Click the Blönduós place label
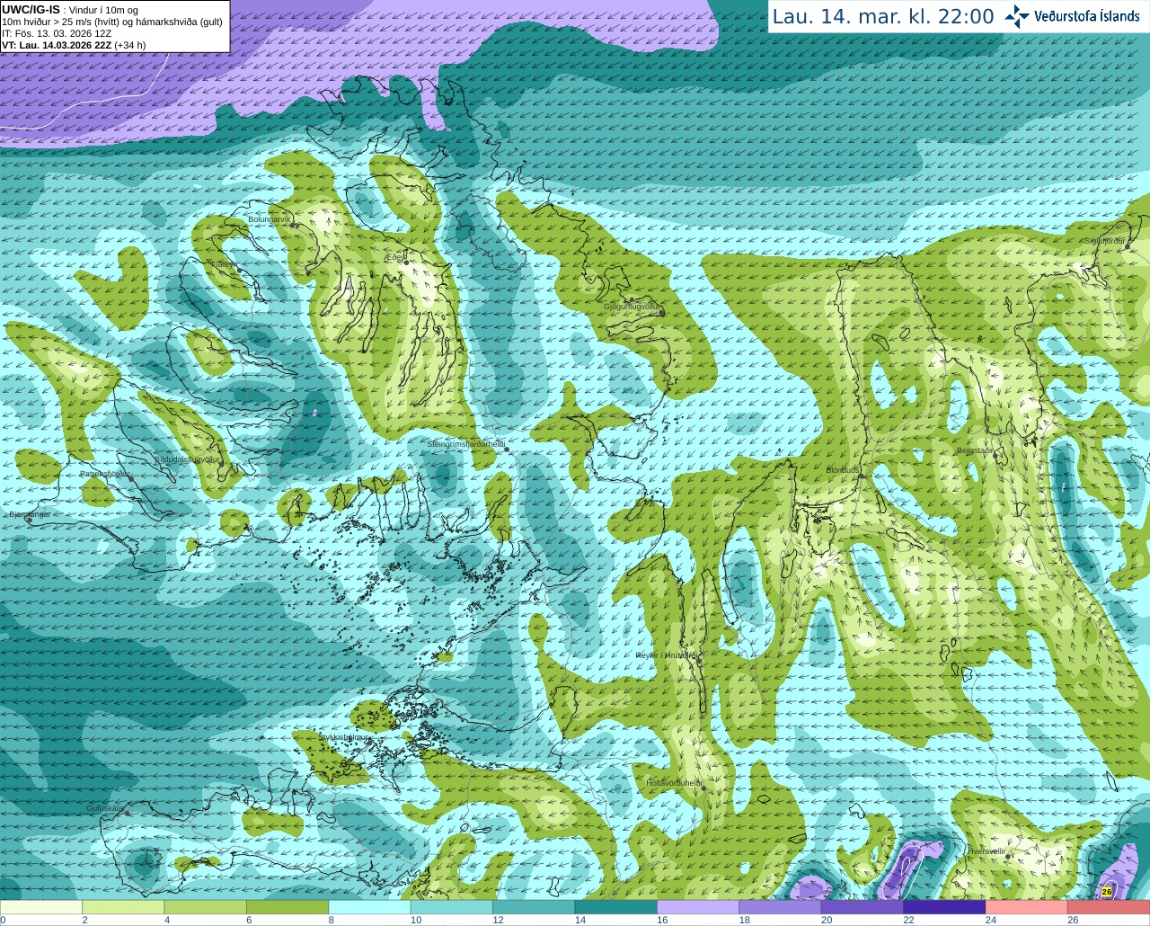 pos(843,470)
